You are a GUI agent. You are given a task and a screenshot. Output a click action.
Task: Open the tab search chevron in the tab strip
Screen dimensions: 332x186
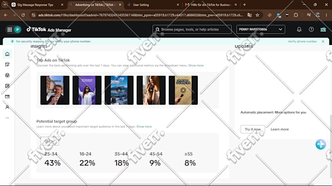click(5, 4)
